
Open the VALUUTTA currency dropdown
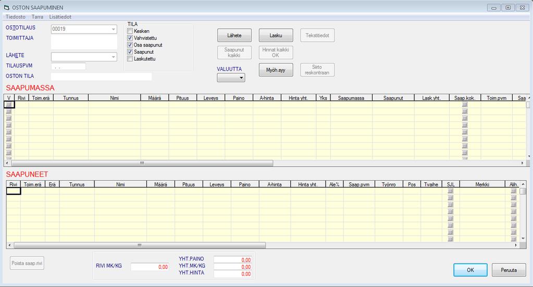pyautogui.click(x=231, y=78)
